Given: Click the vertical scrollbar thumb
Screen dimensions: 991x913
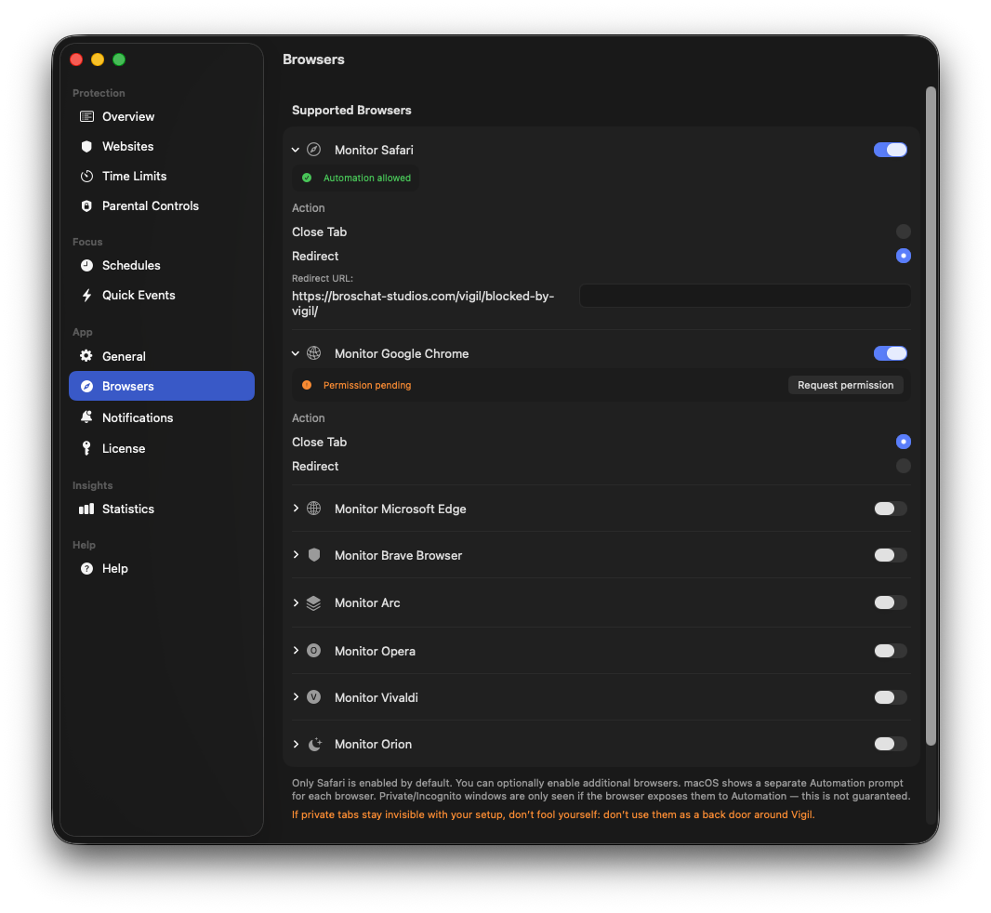Looking at the screenshot, I should (931, 416).
